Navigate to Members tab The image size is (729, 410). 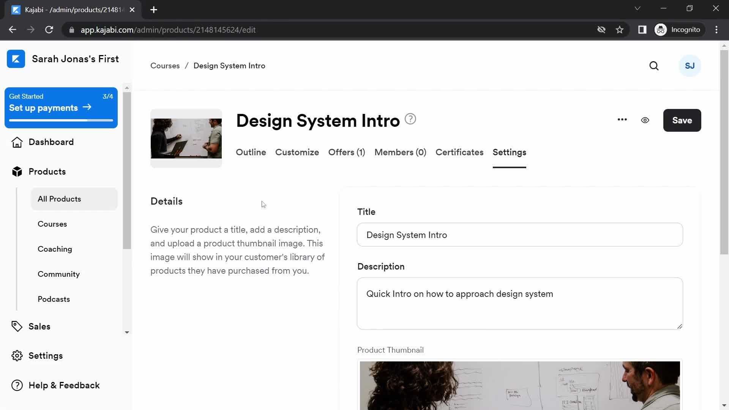click(400, 152)
